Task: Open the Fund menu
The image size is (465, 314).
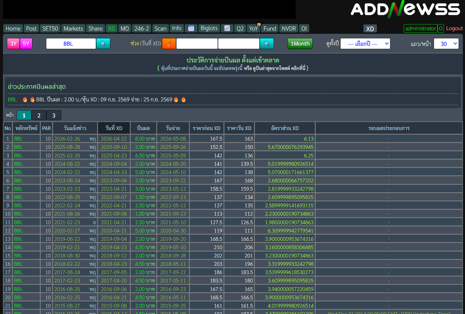Action: point(270,28)
